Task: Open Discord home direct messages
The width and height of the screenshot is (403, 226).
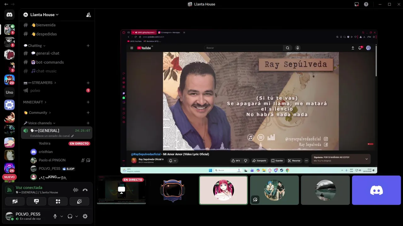Action: (9, 15)
